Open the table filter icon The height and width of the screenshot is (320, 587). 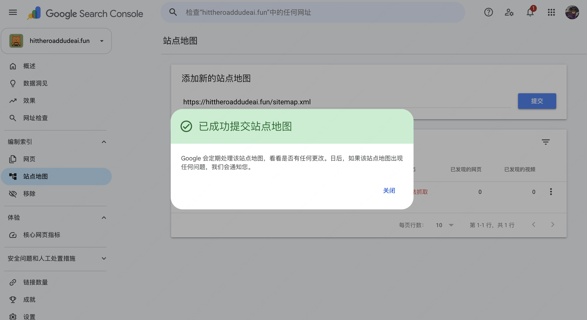[x=546, y=142]
